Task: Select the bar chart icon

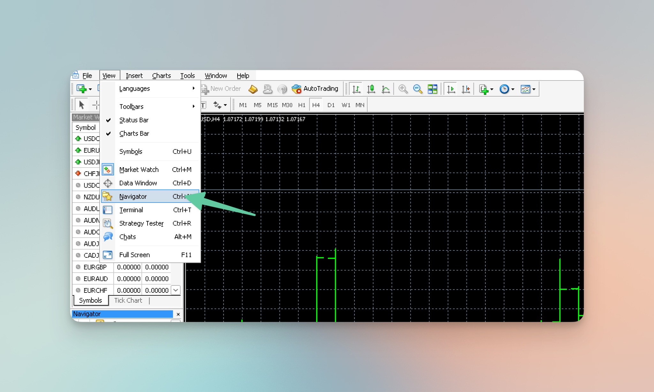Action: 356,89
